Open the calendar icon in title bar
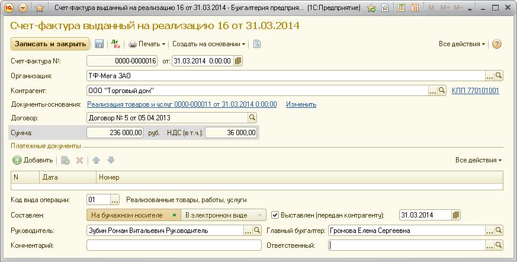This screenshot has height=262, width=517. [x=415, y=8]
